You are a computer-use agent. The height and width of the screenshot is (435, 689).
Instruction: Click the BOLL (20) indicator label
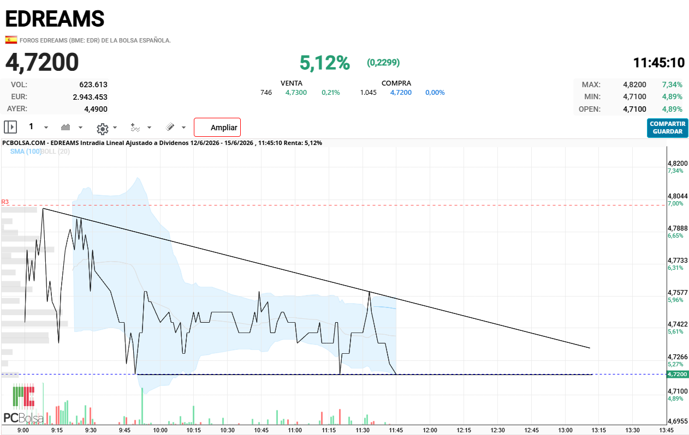point(55,151)
